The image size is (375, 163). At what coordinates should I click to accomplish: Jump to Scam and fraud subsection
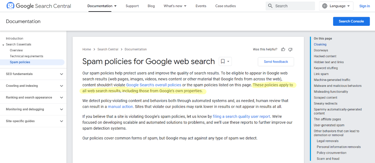[x=328, y=159]
